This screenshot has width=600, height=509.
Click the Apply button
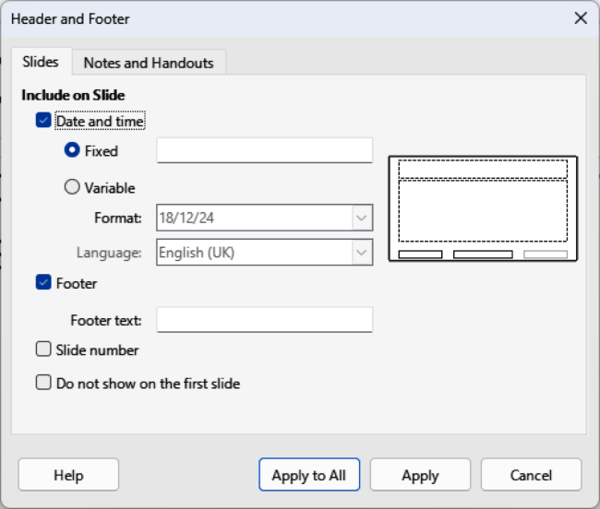[420, 475]
